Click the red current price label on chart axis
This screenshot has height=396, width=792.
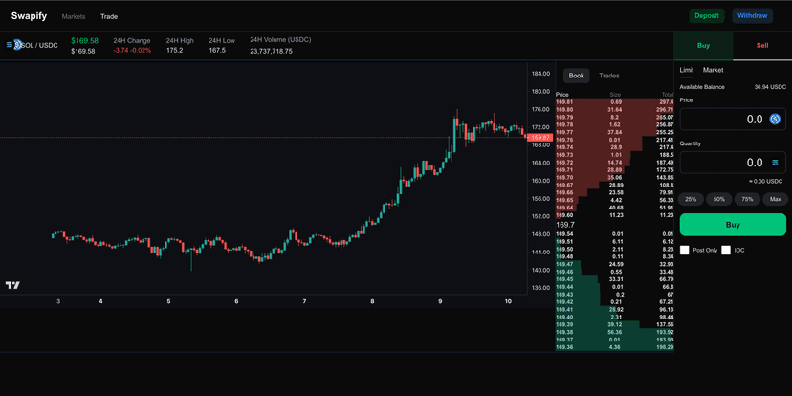tap(540, 138)
